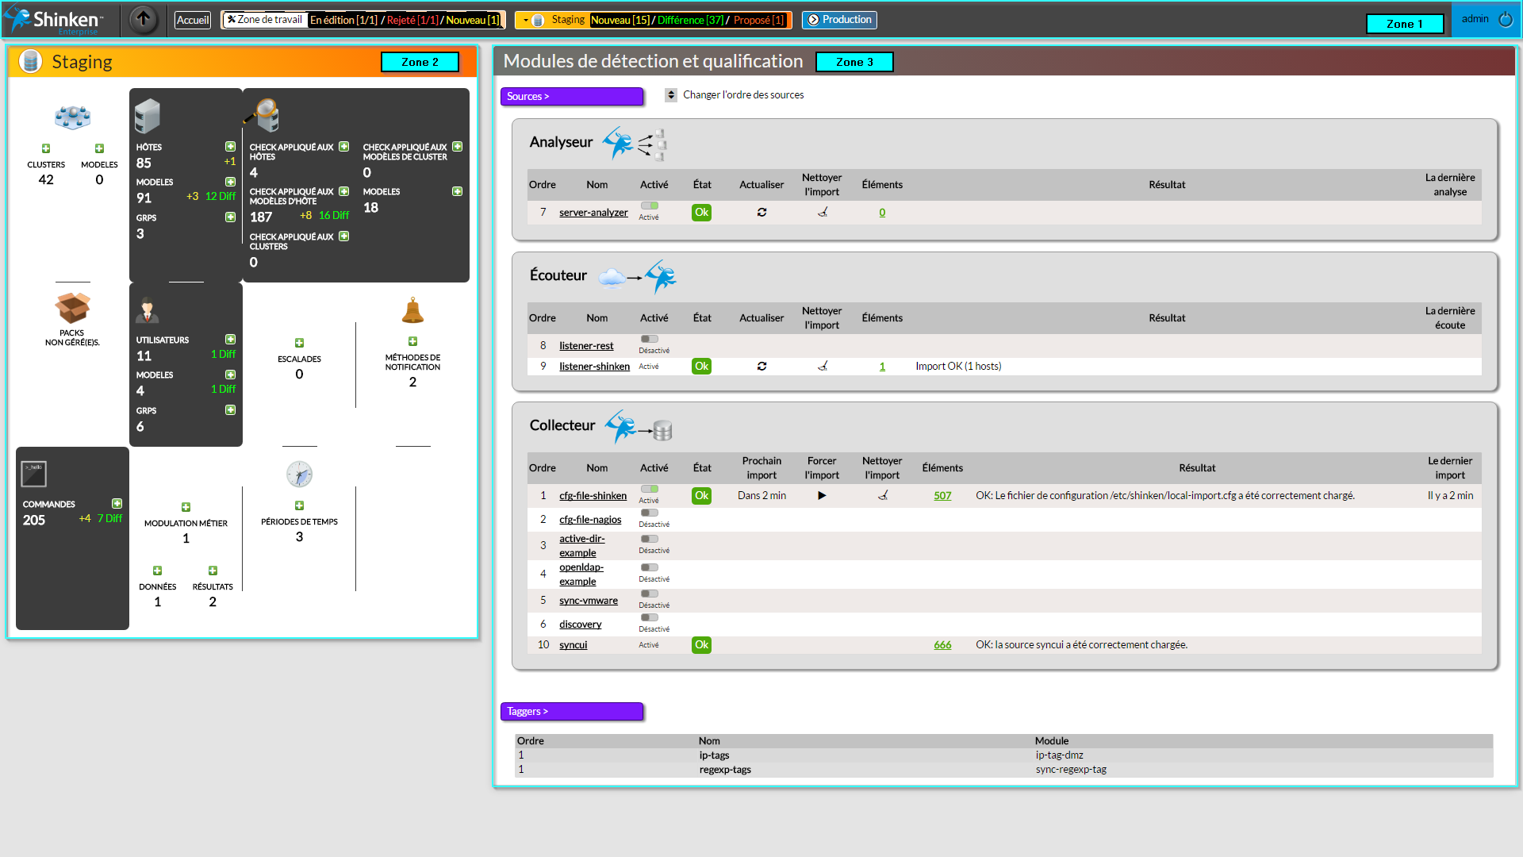
Task: Click the 507 elements link
Action: [942, 496]
